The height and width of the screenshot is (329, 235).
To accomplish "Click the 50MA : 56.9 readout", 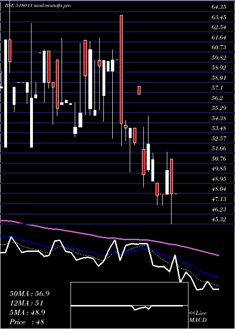I will [x=30, y=294].
